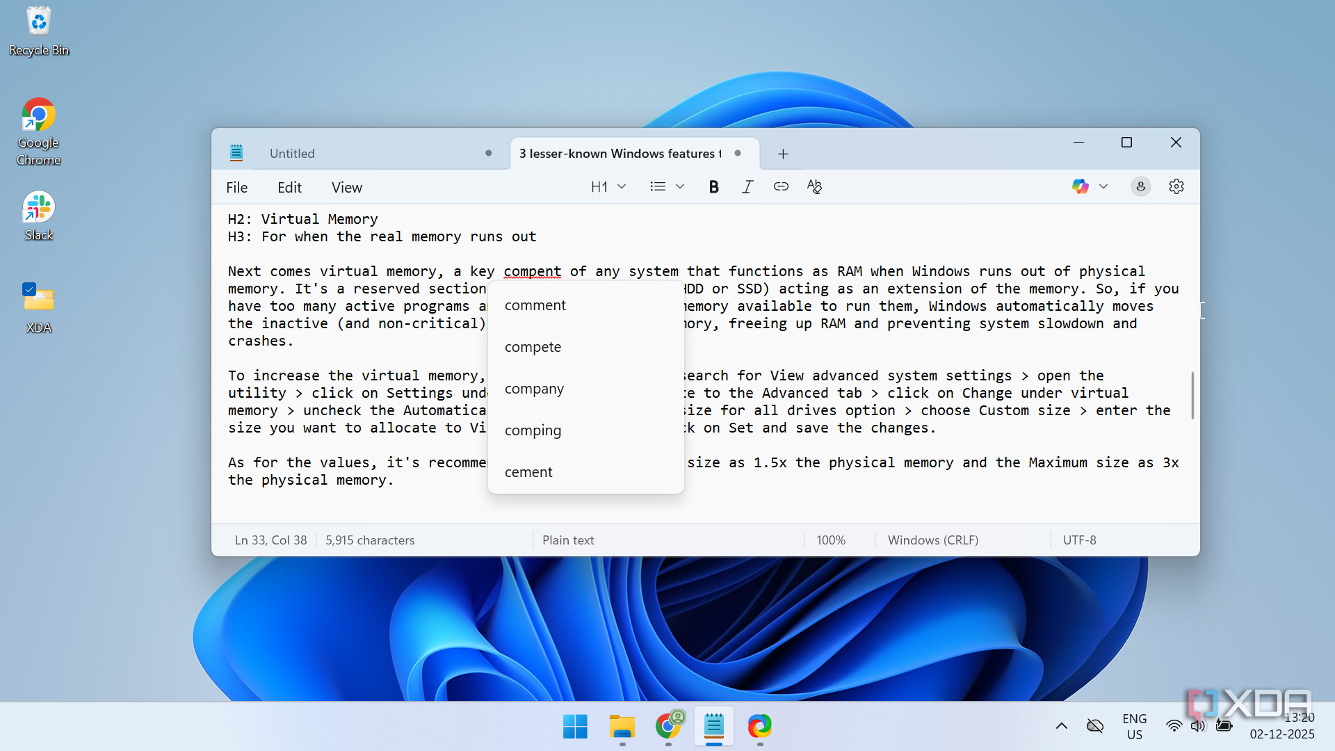Image resolution: width=1335 pixels, height=751 pixels.
Task: Click the clear formatting icon
Action: pos(814,186)
